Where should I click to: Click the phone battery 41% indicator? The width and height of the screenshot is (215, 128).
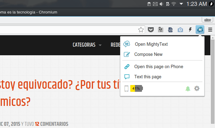click(x=136, y=89)
